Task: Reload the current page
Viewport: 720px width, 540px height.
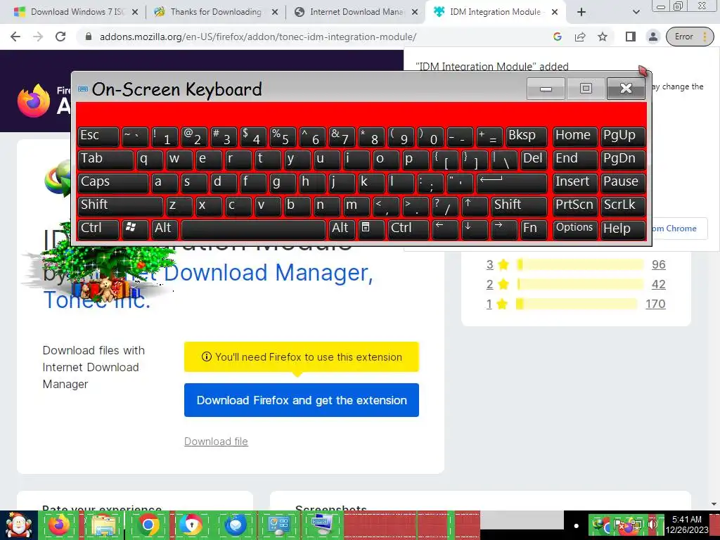Action: 60,37
